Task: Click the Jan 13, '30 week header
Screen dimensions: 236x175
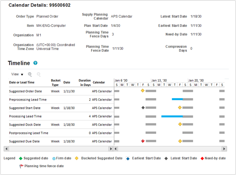Action: point(159,81)
